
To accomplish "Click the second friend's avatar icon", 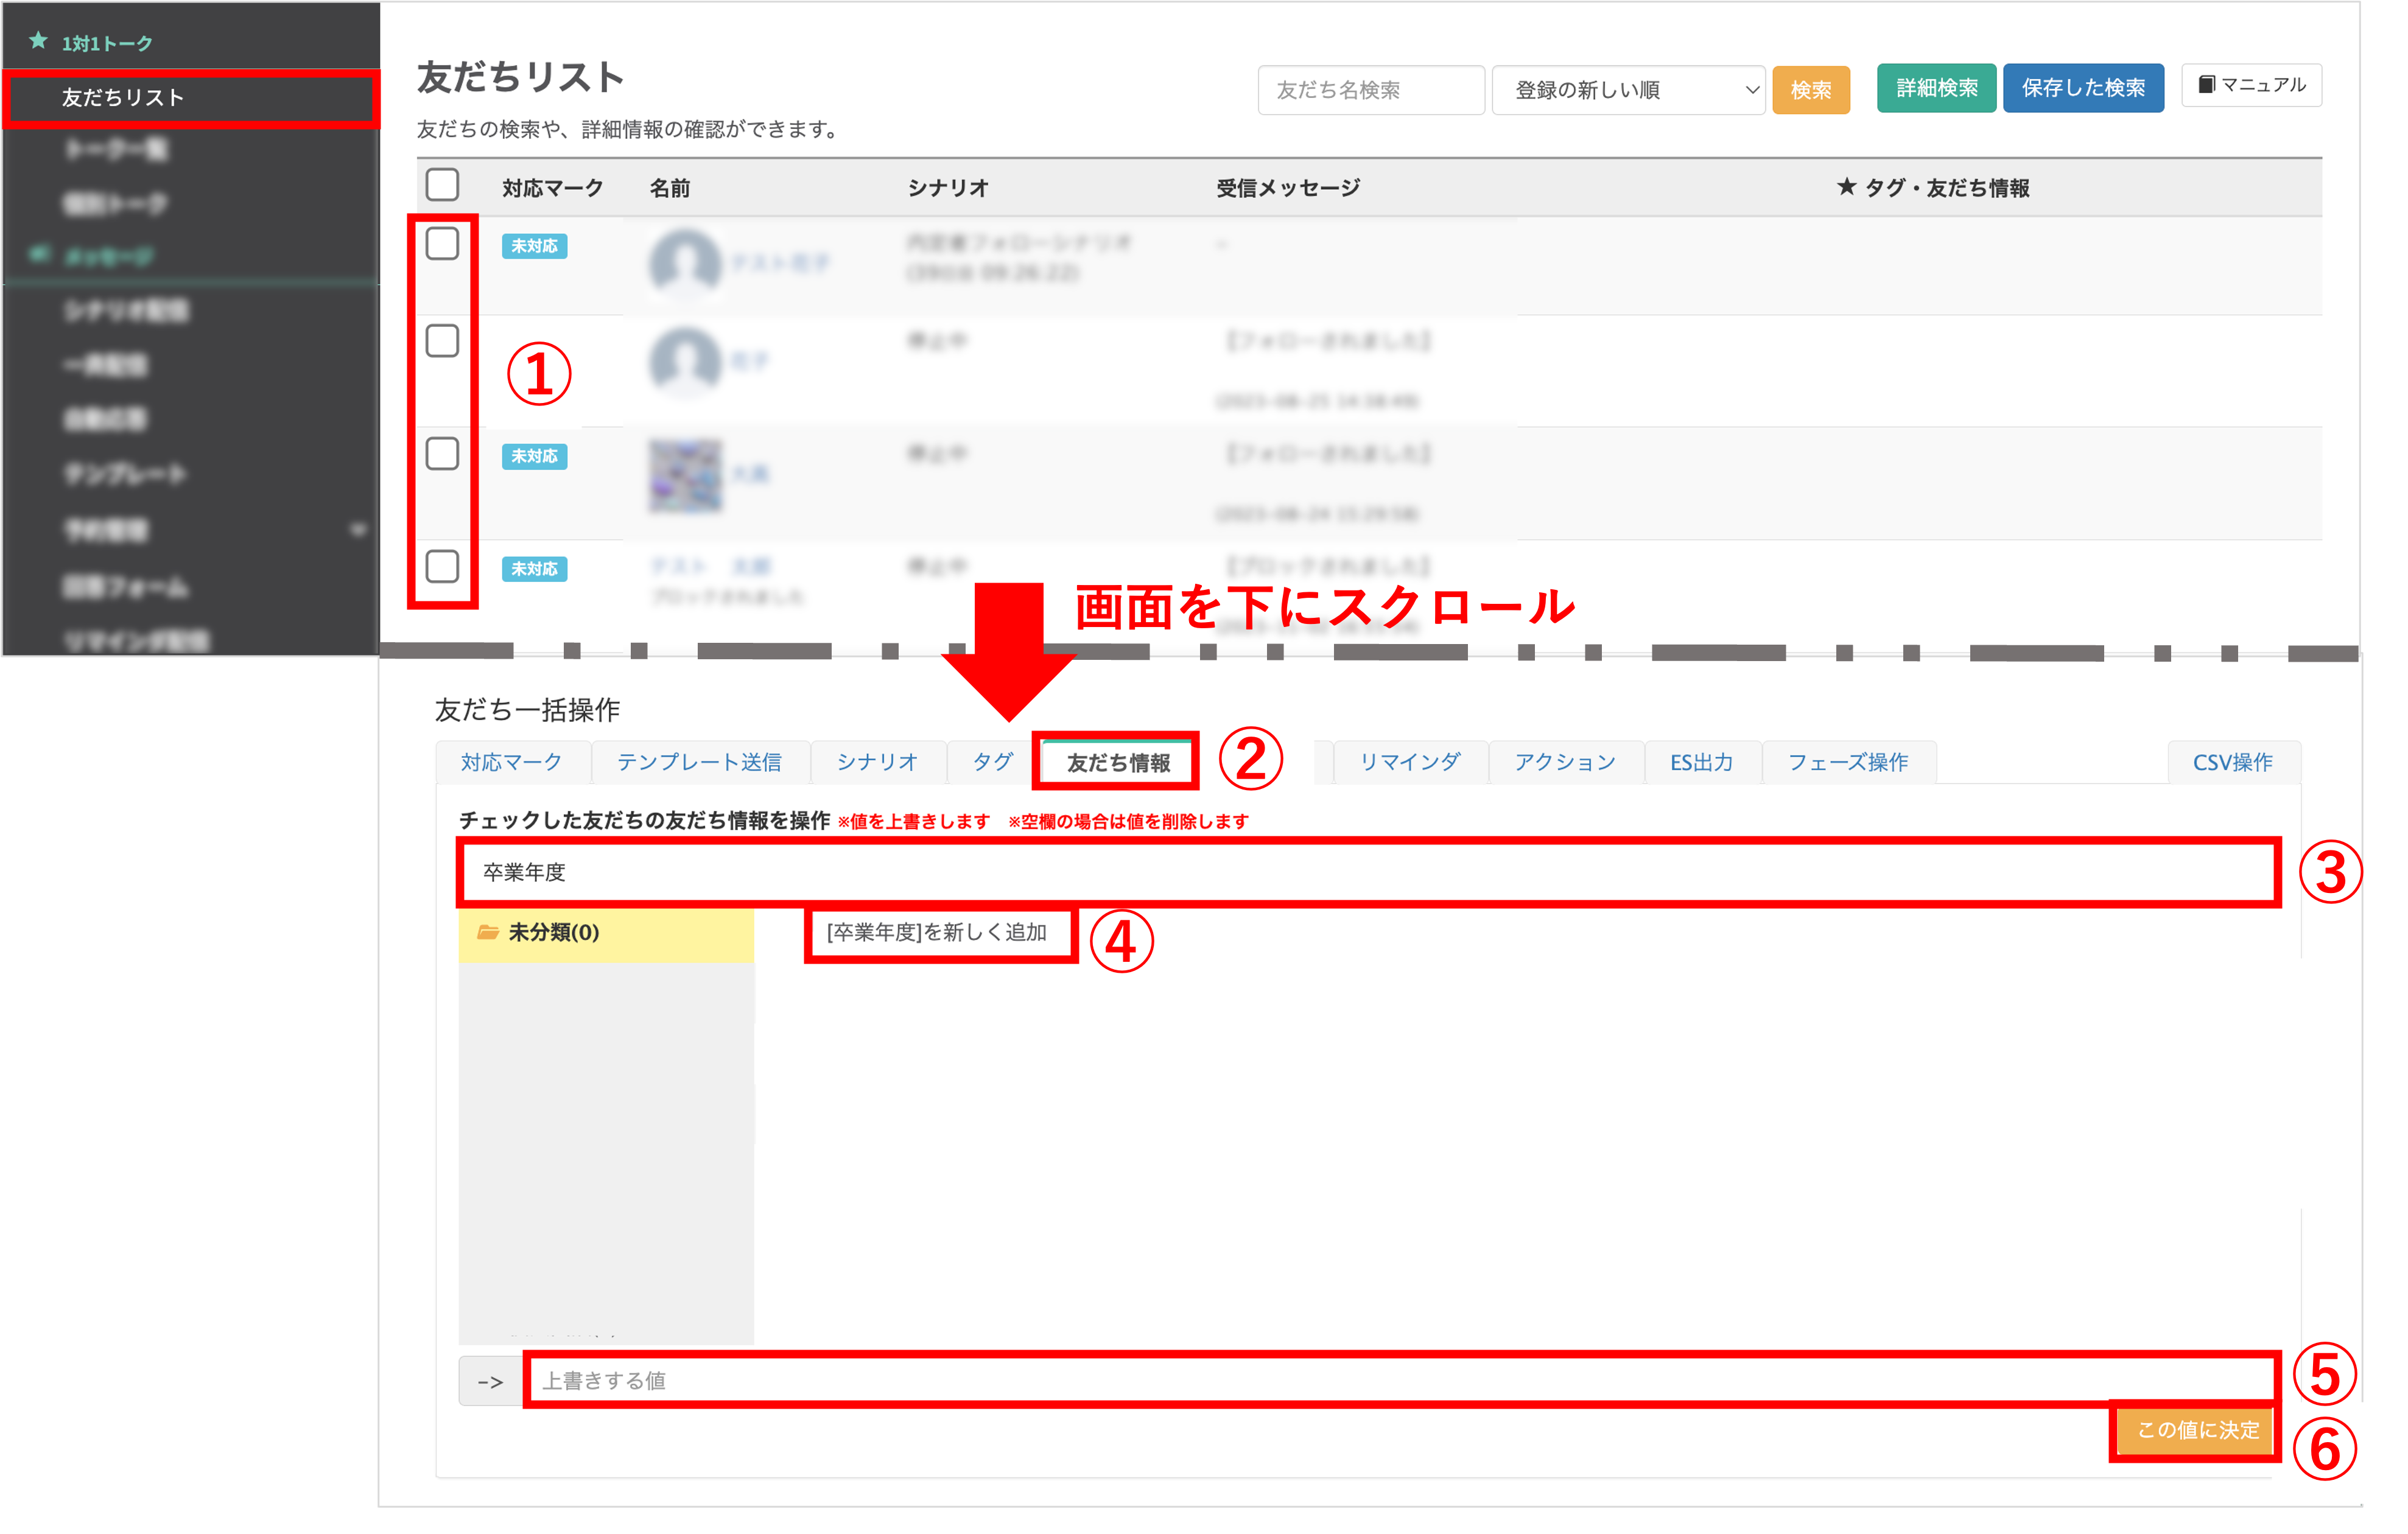I will click(685, 361).
